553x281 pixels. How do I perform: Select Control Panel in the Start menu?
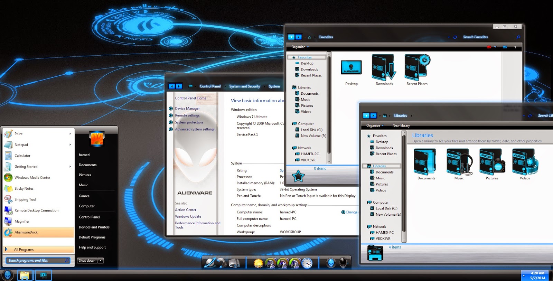pyautogui.click(x=89, y=217)
